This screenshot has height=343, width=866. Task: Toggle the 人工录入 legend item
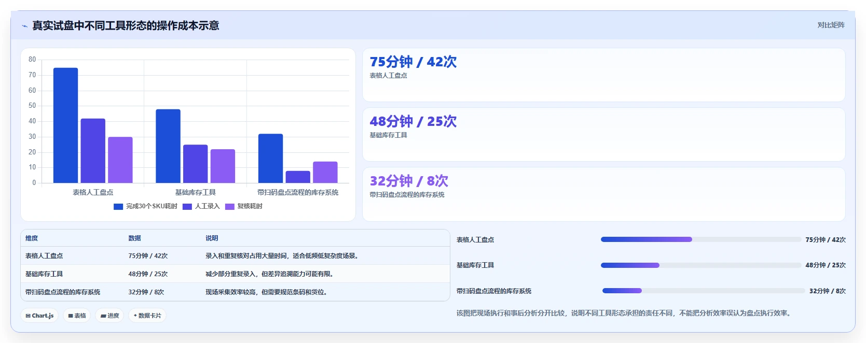pyautogui.click(x=201, y=206)
